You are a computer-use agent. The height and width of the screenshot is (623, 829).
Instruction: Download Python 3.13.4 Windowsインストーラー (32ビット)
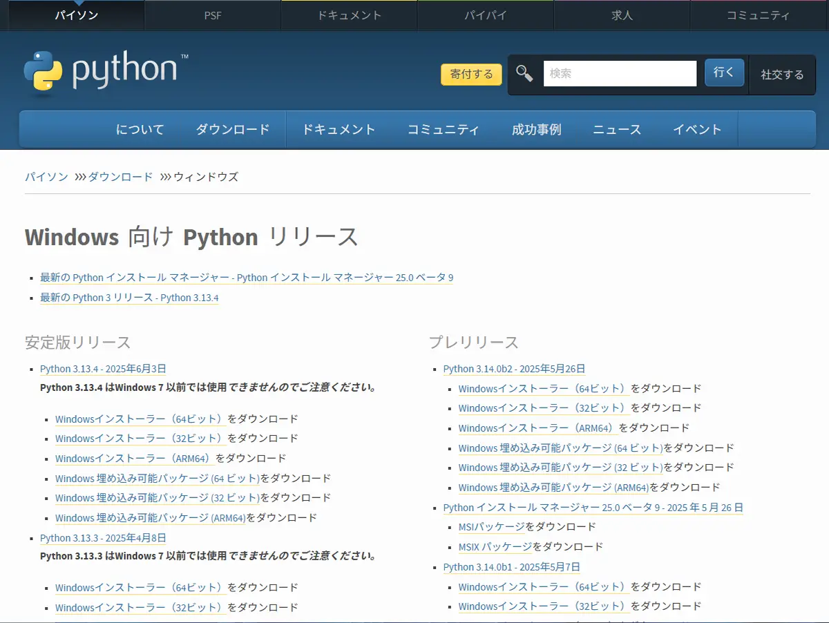point(141,439)
